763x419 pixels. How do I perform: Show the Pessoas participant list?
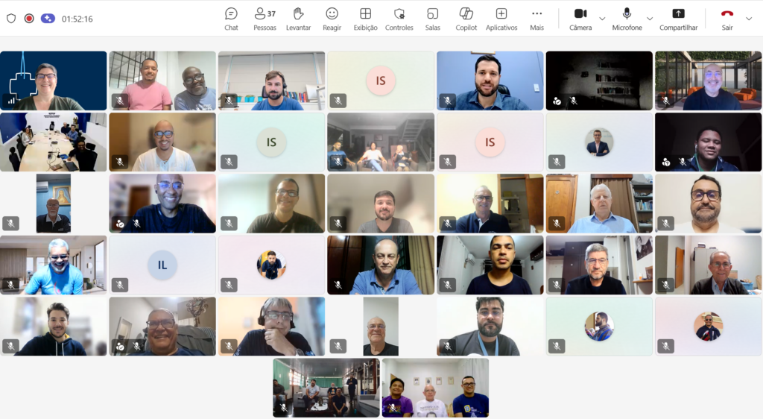click(265, 19)
